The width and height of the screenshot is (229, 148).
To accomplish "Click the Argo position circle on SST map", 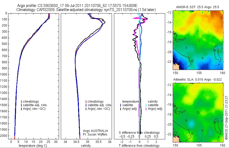I will (198, 40).
